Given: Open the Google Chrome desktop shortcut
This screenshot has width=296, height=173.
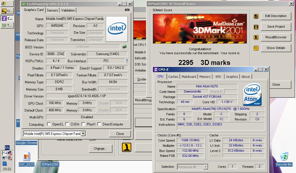Looking at the screenshot, I should [26, 143].
